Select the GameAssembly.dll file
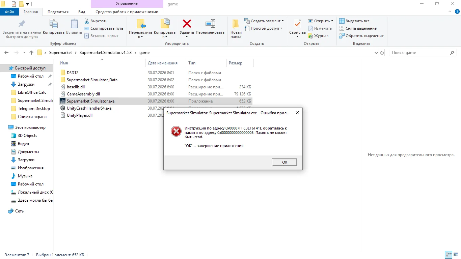 (83, 94)
